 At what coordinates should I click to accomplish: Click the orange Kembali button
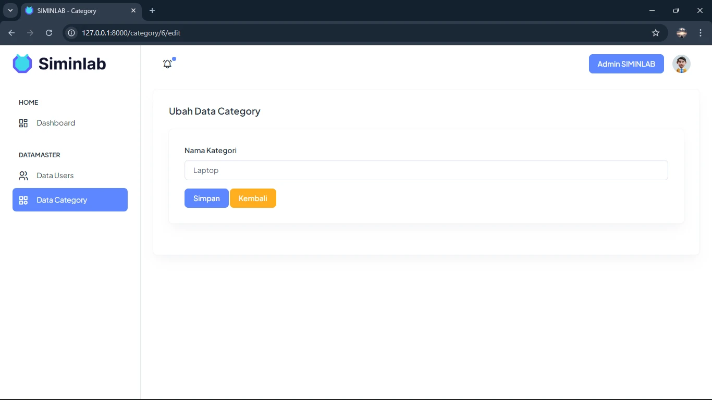click(253, 198)
